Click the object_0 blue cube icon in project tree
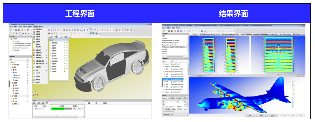The height and width of the screenshot is (122, 315). click(14, 75)
